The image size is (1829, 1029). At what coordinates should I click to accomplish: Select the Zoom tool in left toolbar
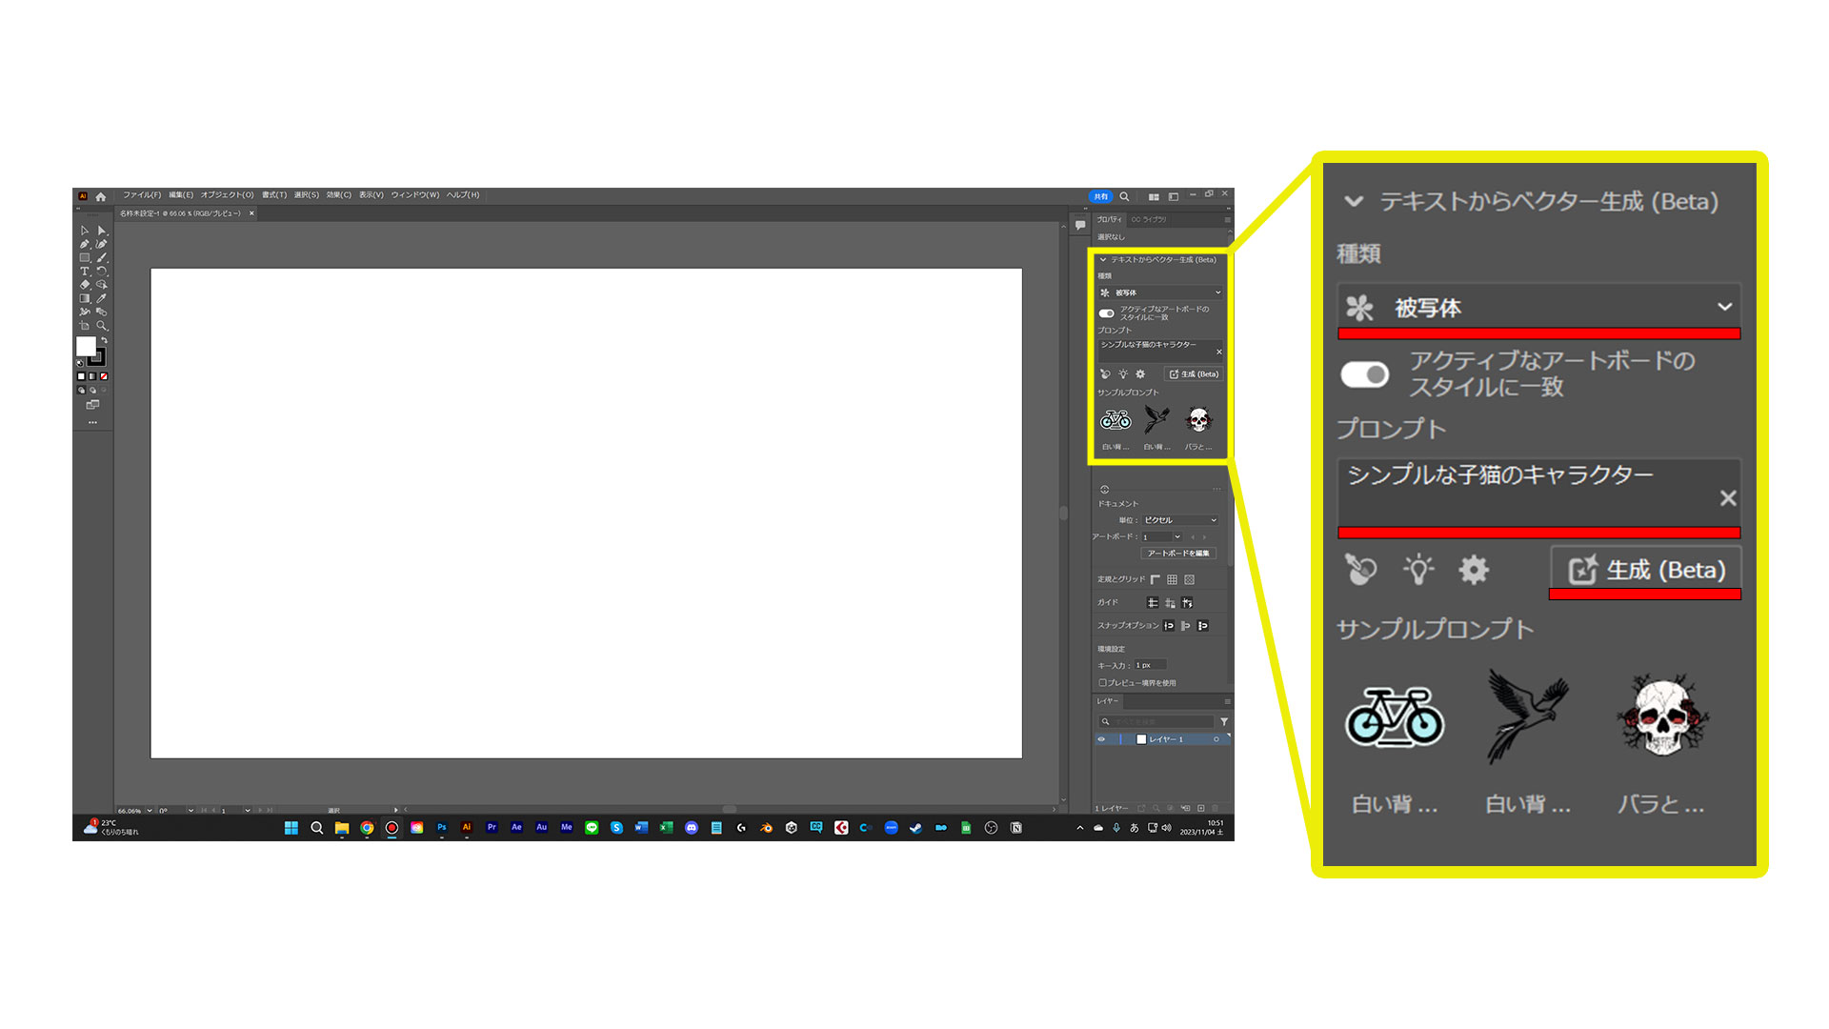(x=102, y=326)
